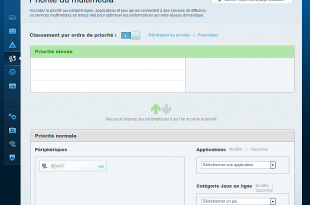
Task: Open the Security shield icon
Action: coord(12,157)
